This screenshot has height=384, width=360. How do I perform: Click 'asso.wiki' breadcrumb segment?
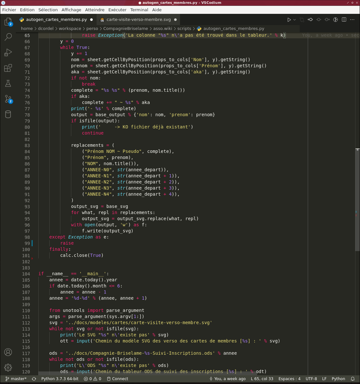pyautogui.click(x=163, y=29)
